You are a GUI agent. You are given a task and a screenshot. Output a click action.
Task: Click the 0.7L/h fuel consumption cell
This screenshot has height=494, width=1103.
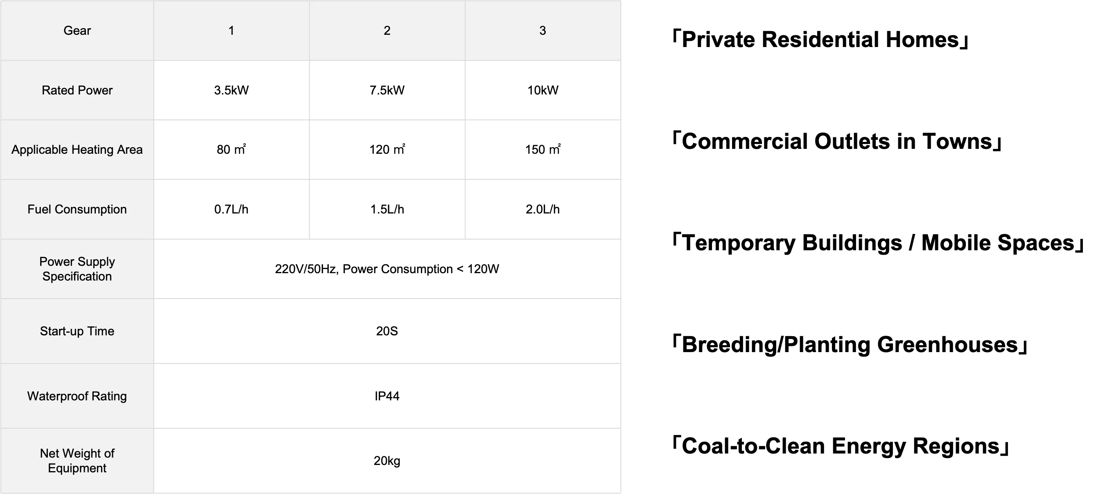point(231,209)
